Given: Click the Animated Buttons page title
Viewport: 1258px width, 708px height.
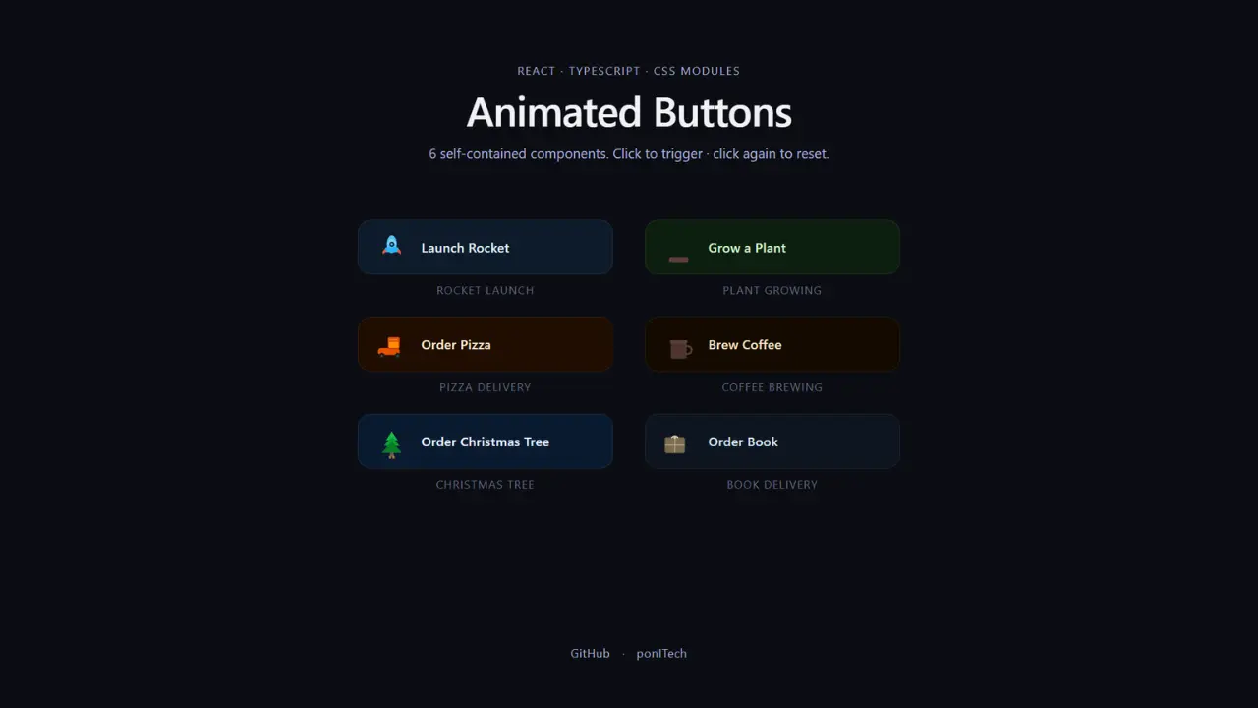Looking at the screenshot, I should click(629, 112).
